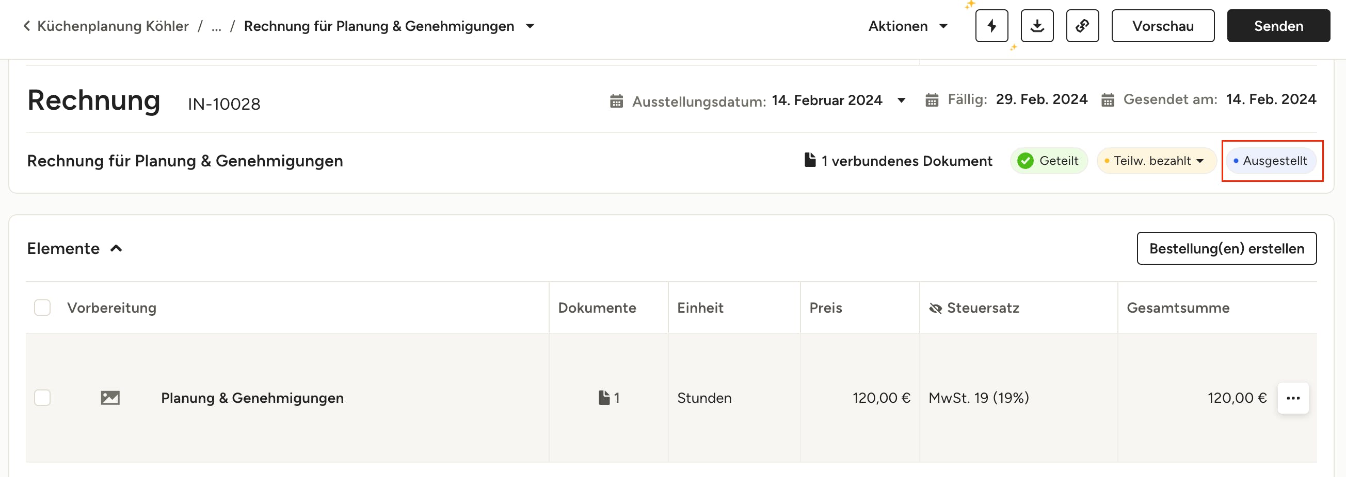Open the Ausstellungsdatum date dropdown

pos(901,100)
